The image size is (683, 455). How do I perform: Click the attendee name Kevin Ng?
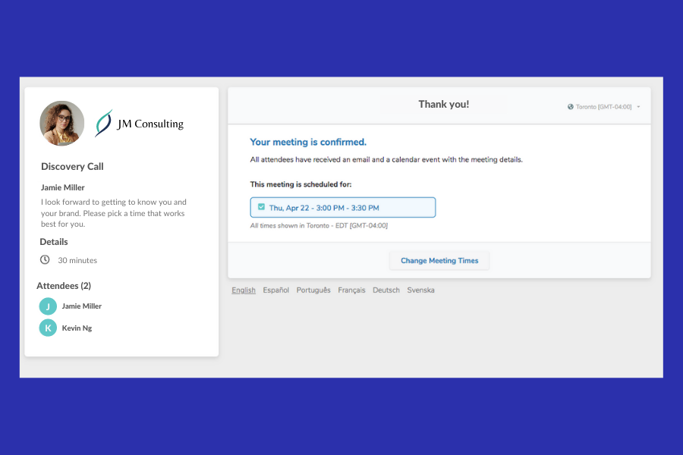click(77, 328)
